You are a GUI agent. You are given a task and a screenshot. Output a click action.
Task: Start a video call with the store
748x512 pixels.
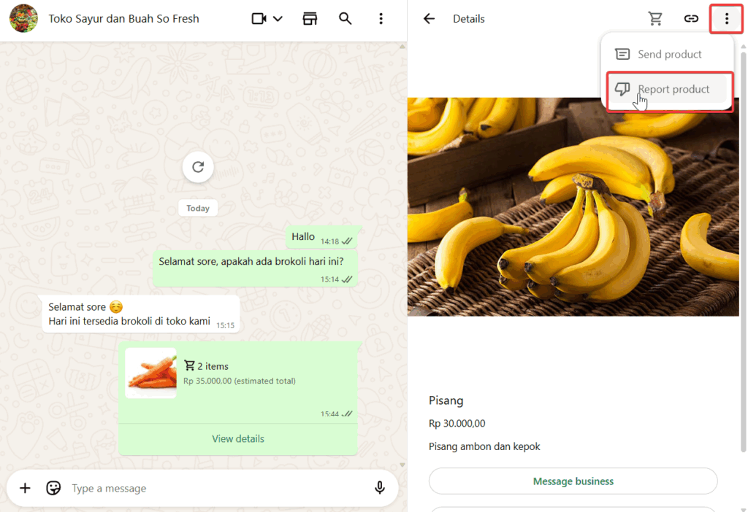[x=259, y=19]
